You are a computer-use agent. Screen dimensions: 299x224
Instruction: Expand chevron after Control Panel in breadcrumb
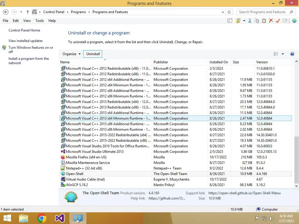(x=67, y=12)
